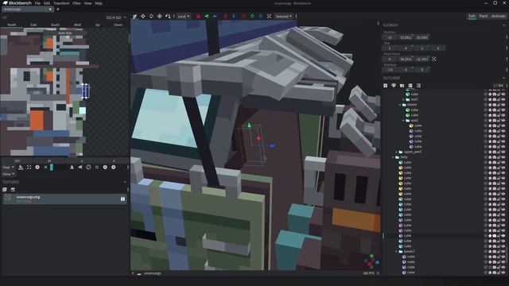The height and width of the screenshot is (286, 509).
Task: Click the upward triangle icon in UV toolbar
Action: click(72, 168)
